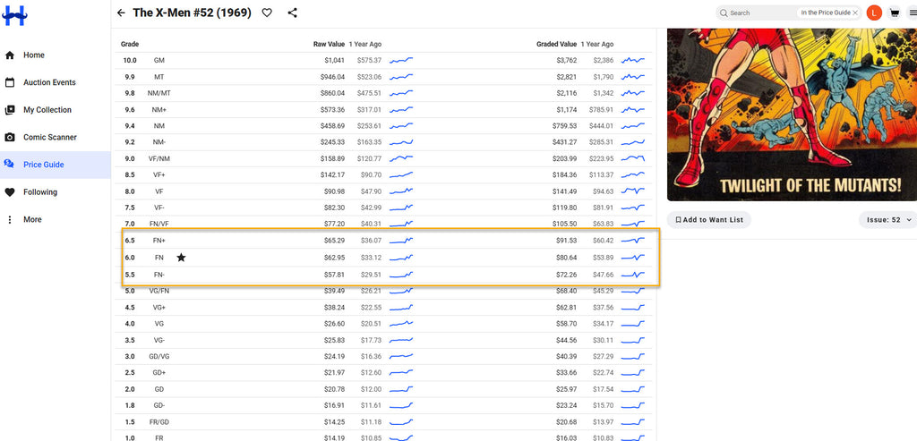Open graded trend chart for grade 4.0
The height and width of the screenshot is (441, 917).
tap(633, 324)
